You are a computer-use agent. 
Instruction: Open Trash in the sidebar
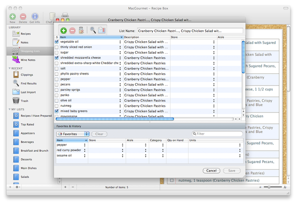[x=24, y=101]
